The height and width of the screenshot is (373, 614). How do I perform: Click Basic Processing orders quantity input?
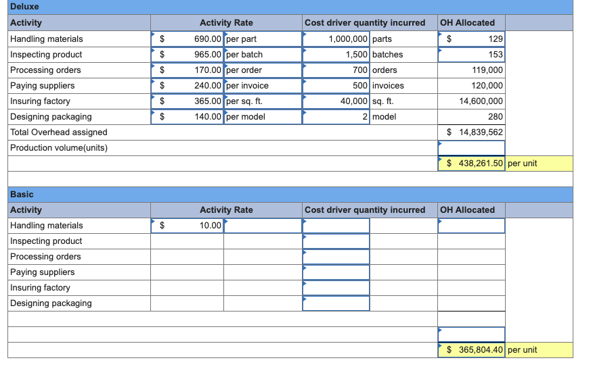(x=336, y=257)
